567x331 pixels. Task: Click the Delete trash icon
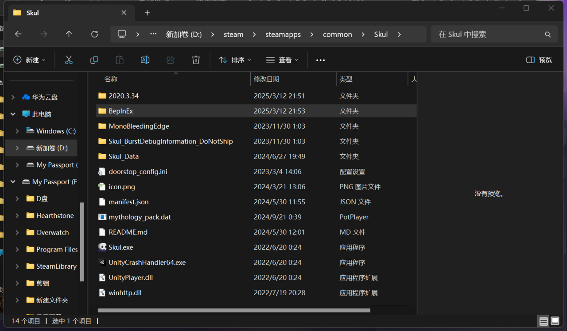(x=196, y=60)
